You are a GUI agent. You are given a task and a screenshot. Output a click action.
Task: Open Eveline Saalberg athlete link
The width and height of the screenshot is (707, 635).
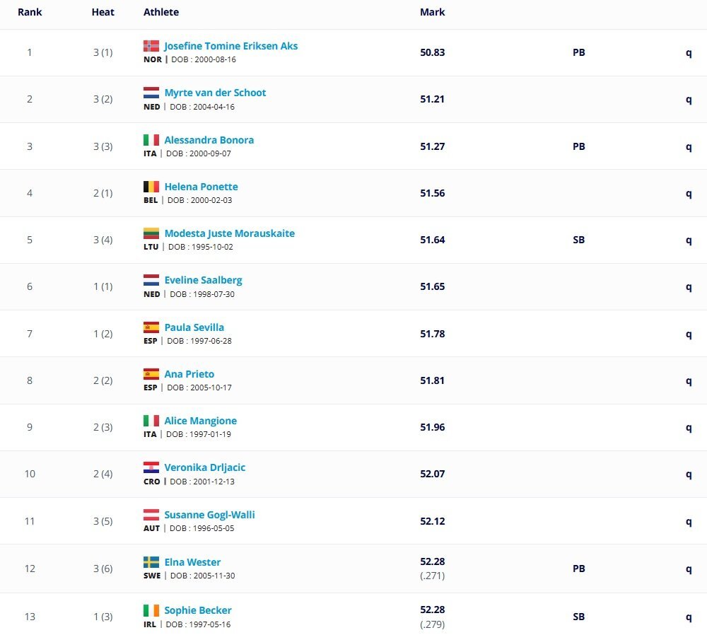coord(203,280)
